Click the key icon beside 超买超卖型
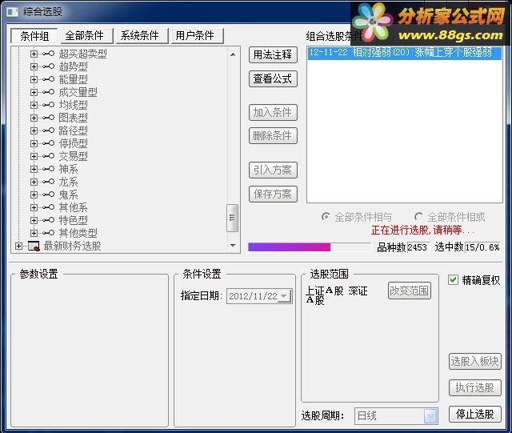Screen dimensions: 512x433 point(48,54)
